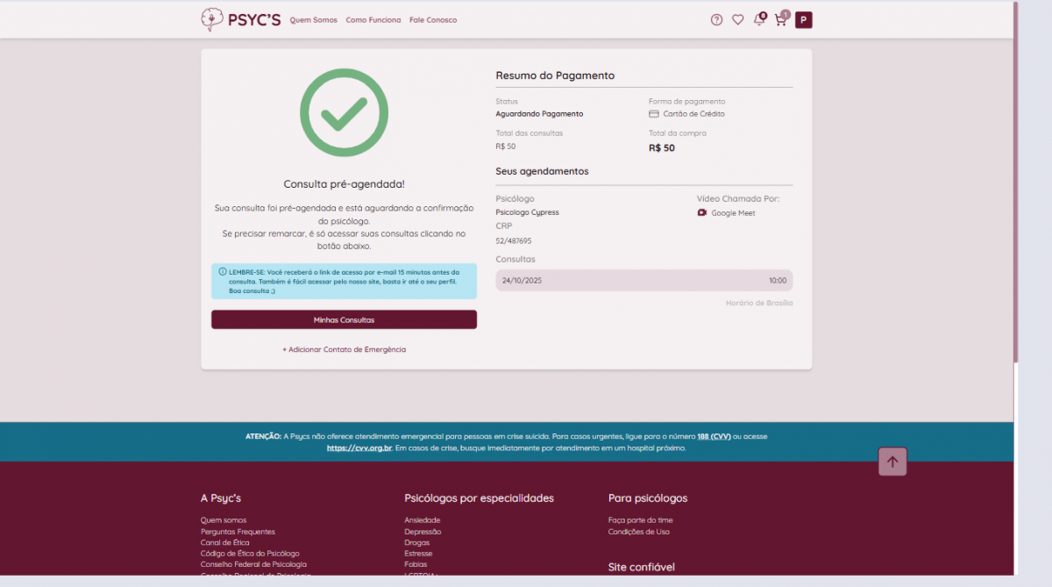Open Fale Conosco in top navigation
The width and height of the screenshot is (1052, 587).
433,20
